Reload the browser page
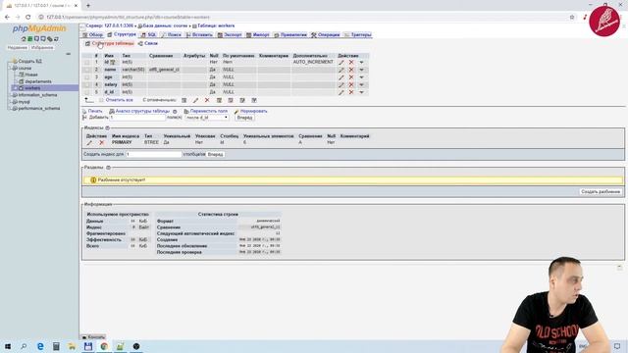The image size is (628, 353). 28,17
